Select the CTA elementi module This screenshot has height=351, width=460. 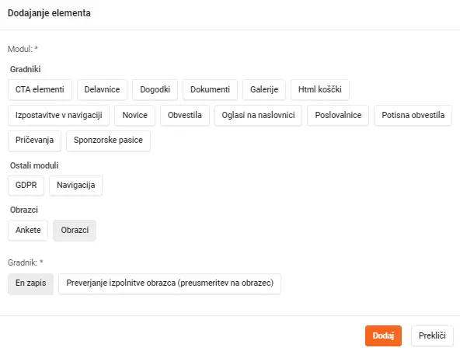(x=40, y=90)
